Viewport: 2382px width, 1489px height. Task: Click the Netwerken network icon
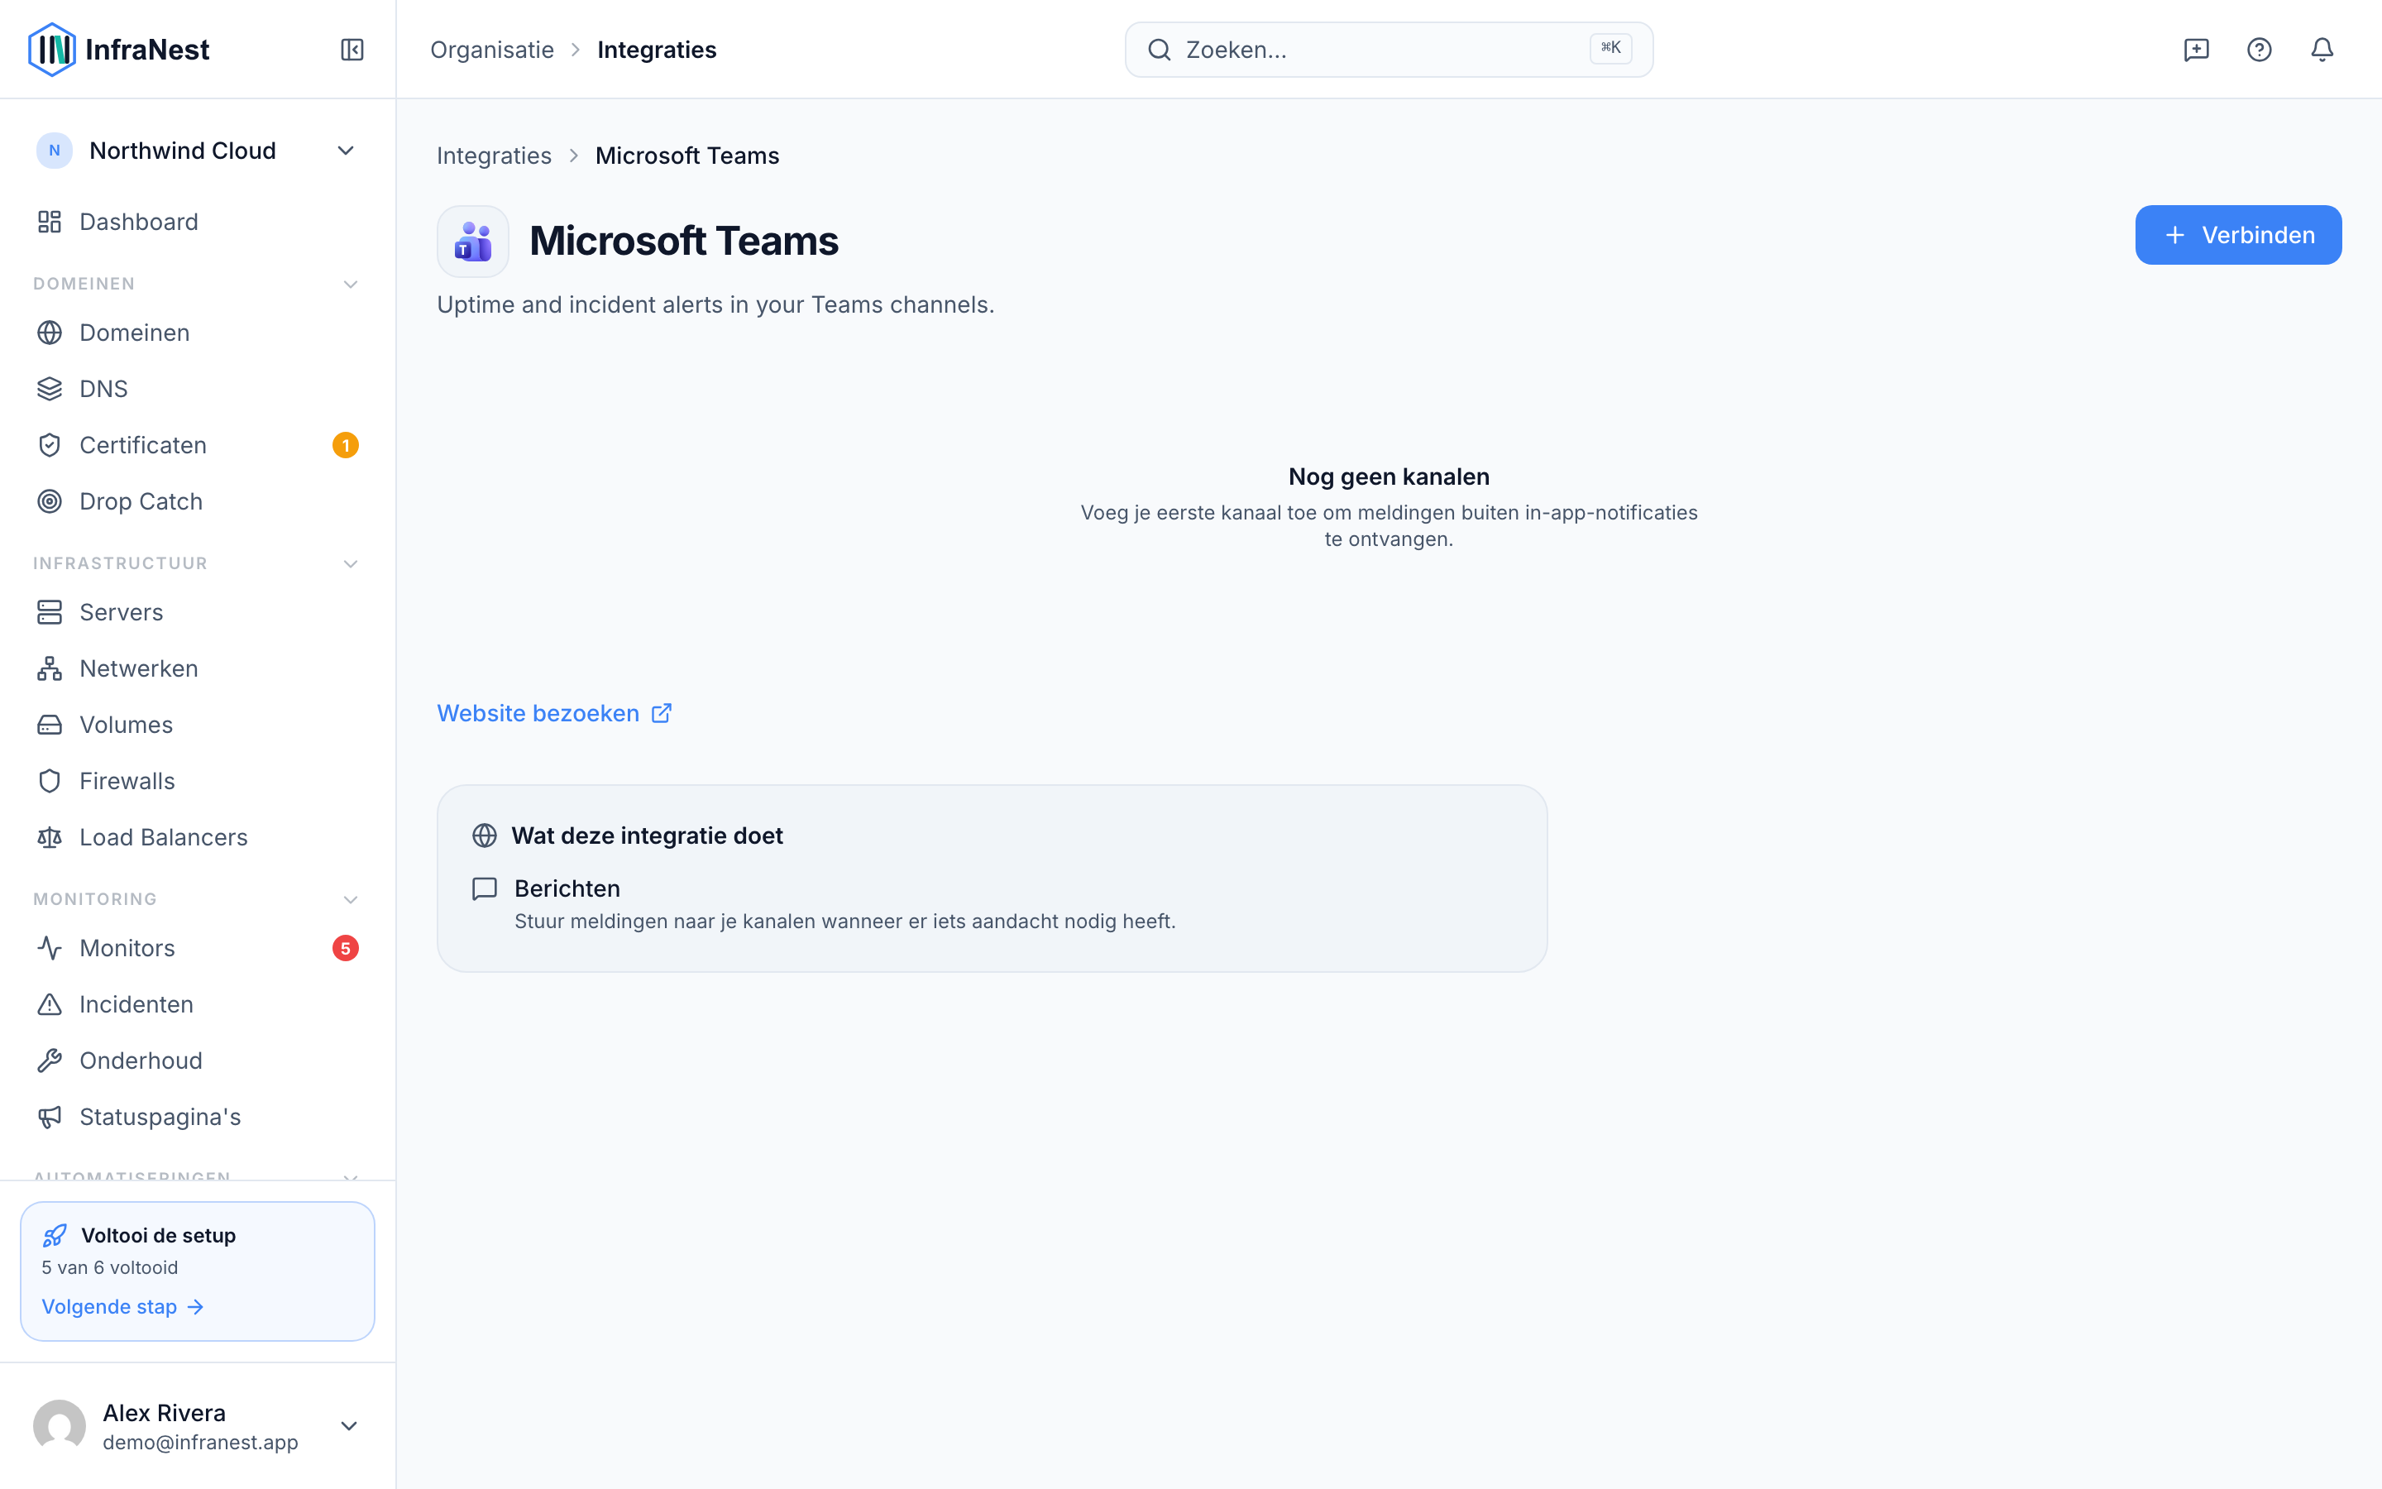tap(50, 668)
